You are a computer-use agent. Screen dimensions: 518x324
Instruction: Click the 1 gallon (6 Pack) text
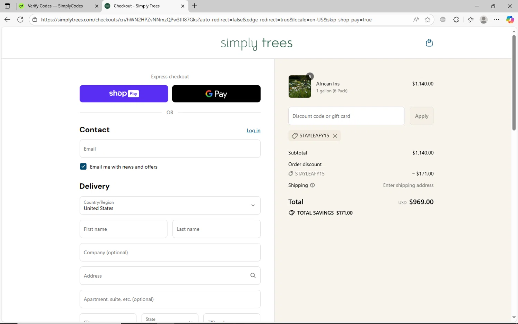point(332,91)
